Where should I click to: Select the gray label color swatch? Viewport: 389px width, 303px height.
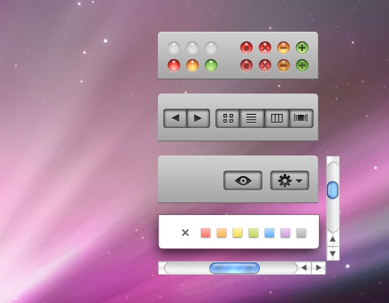pyautogui.click(x=301, y=233)
